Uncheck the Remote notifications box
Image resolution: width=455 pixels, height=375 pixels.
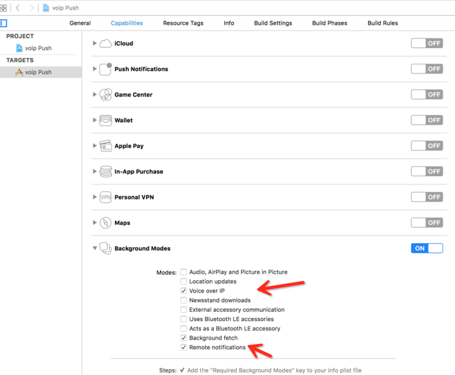point(183,347)
